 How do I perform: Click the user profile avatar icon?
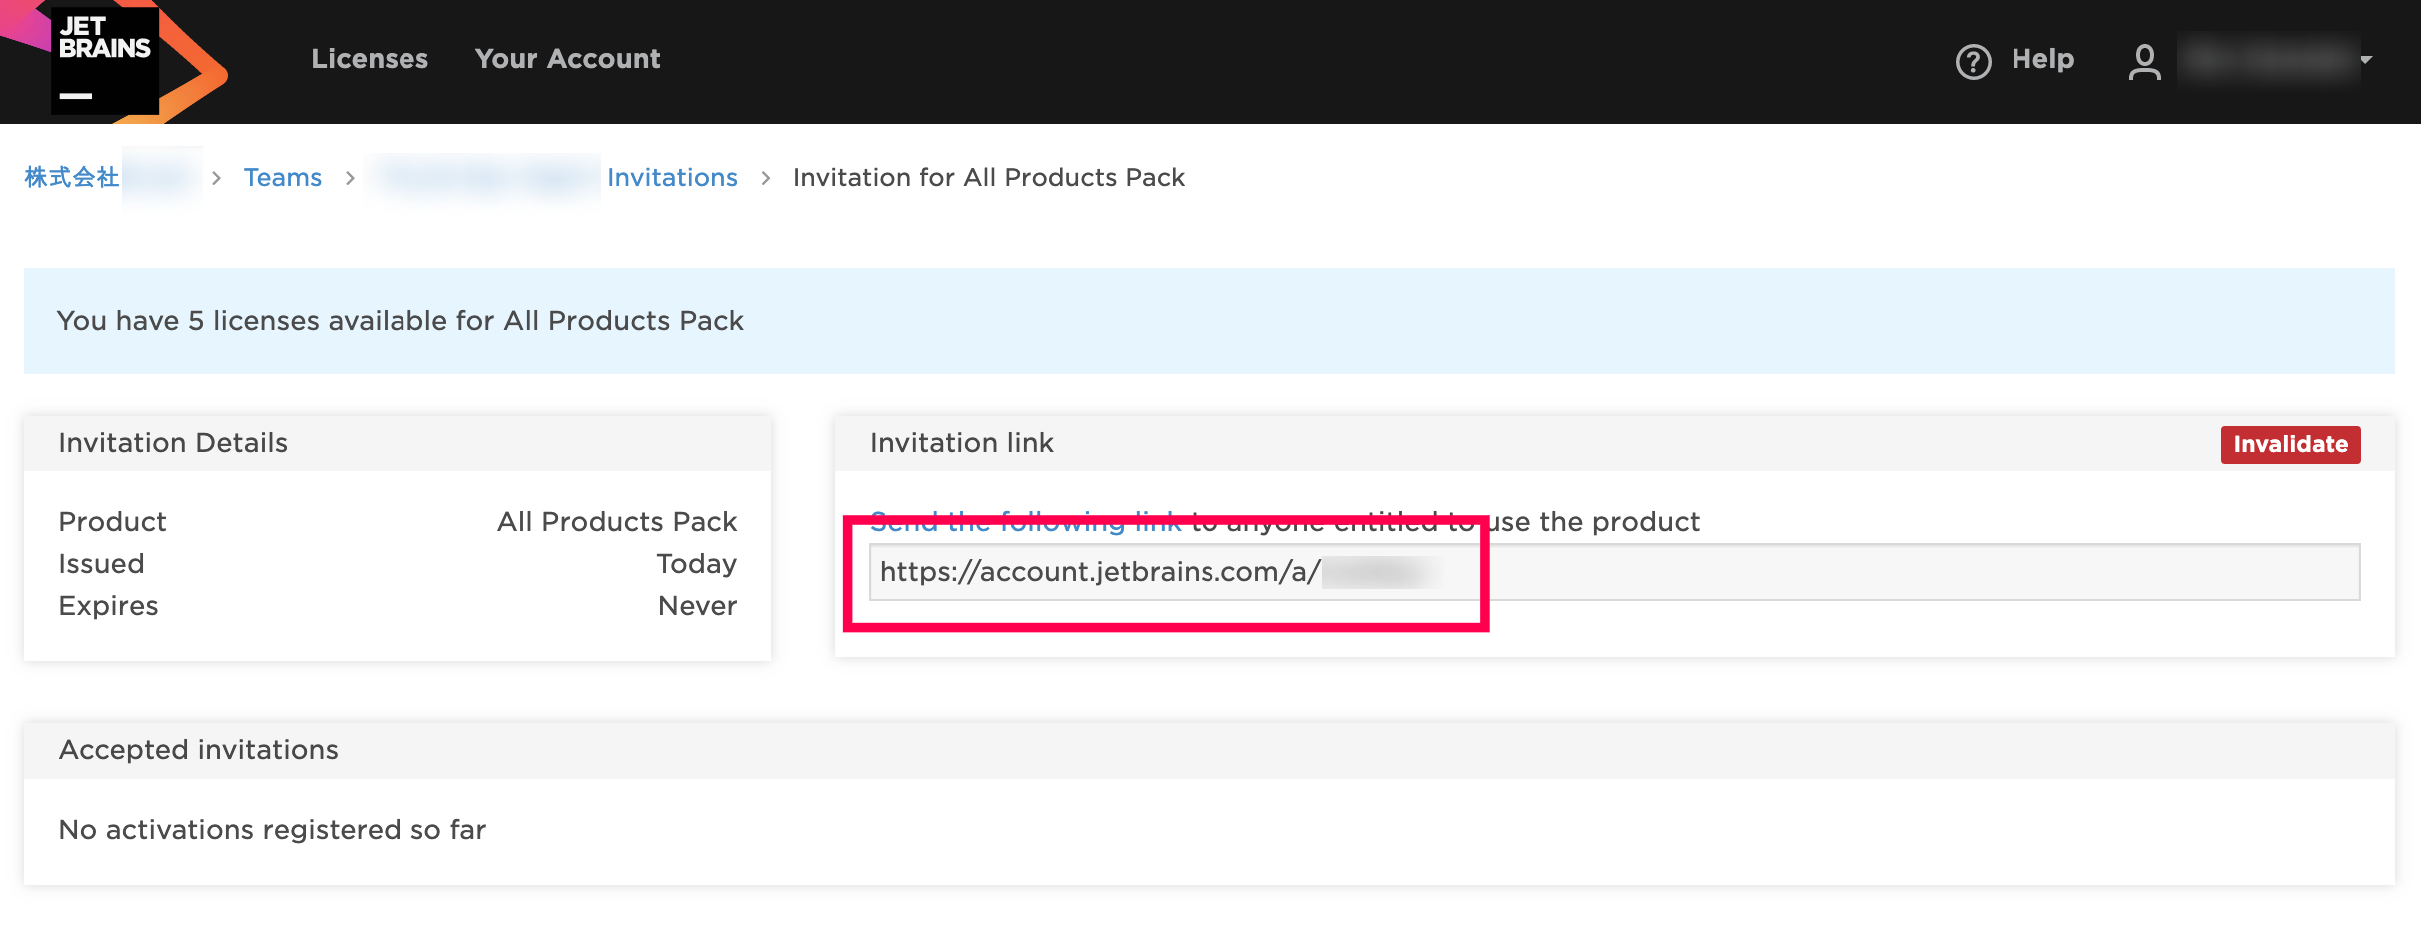pyautogui.click(x=2144, y=61)
